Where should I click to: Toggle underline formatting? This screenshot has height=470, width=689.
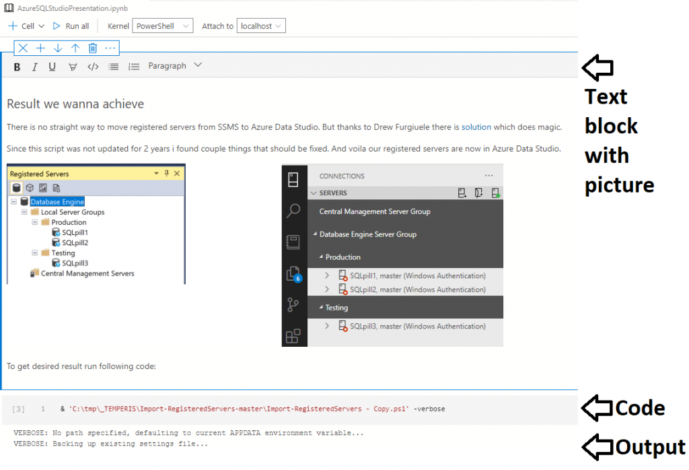pos(52,67)
